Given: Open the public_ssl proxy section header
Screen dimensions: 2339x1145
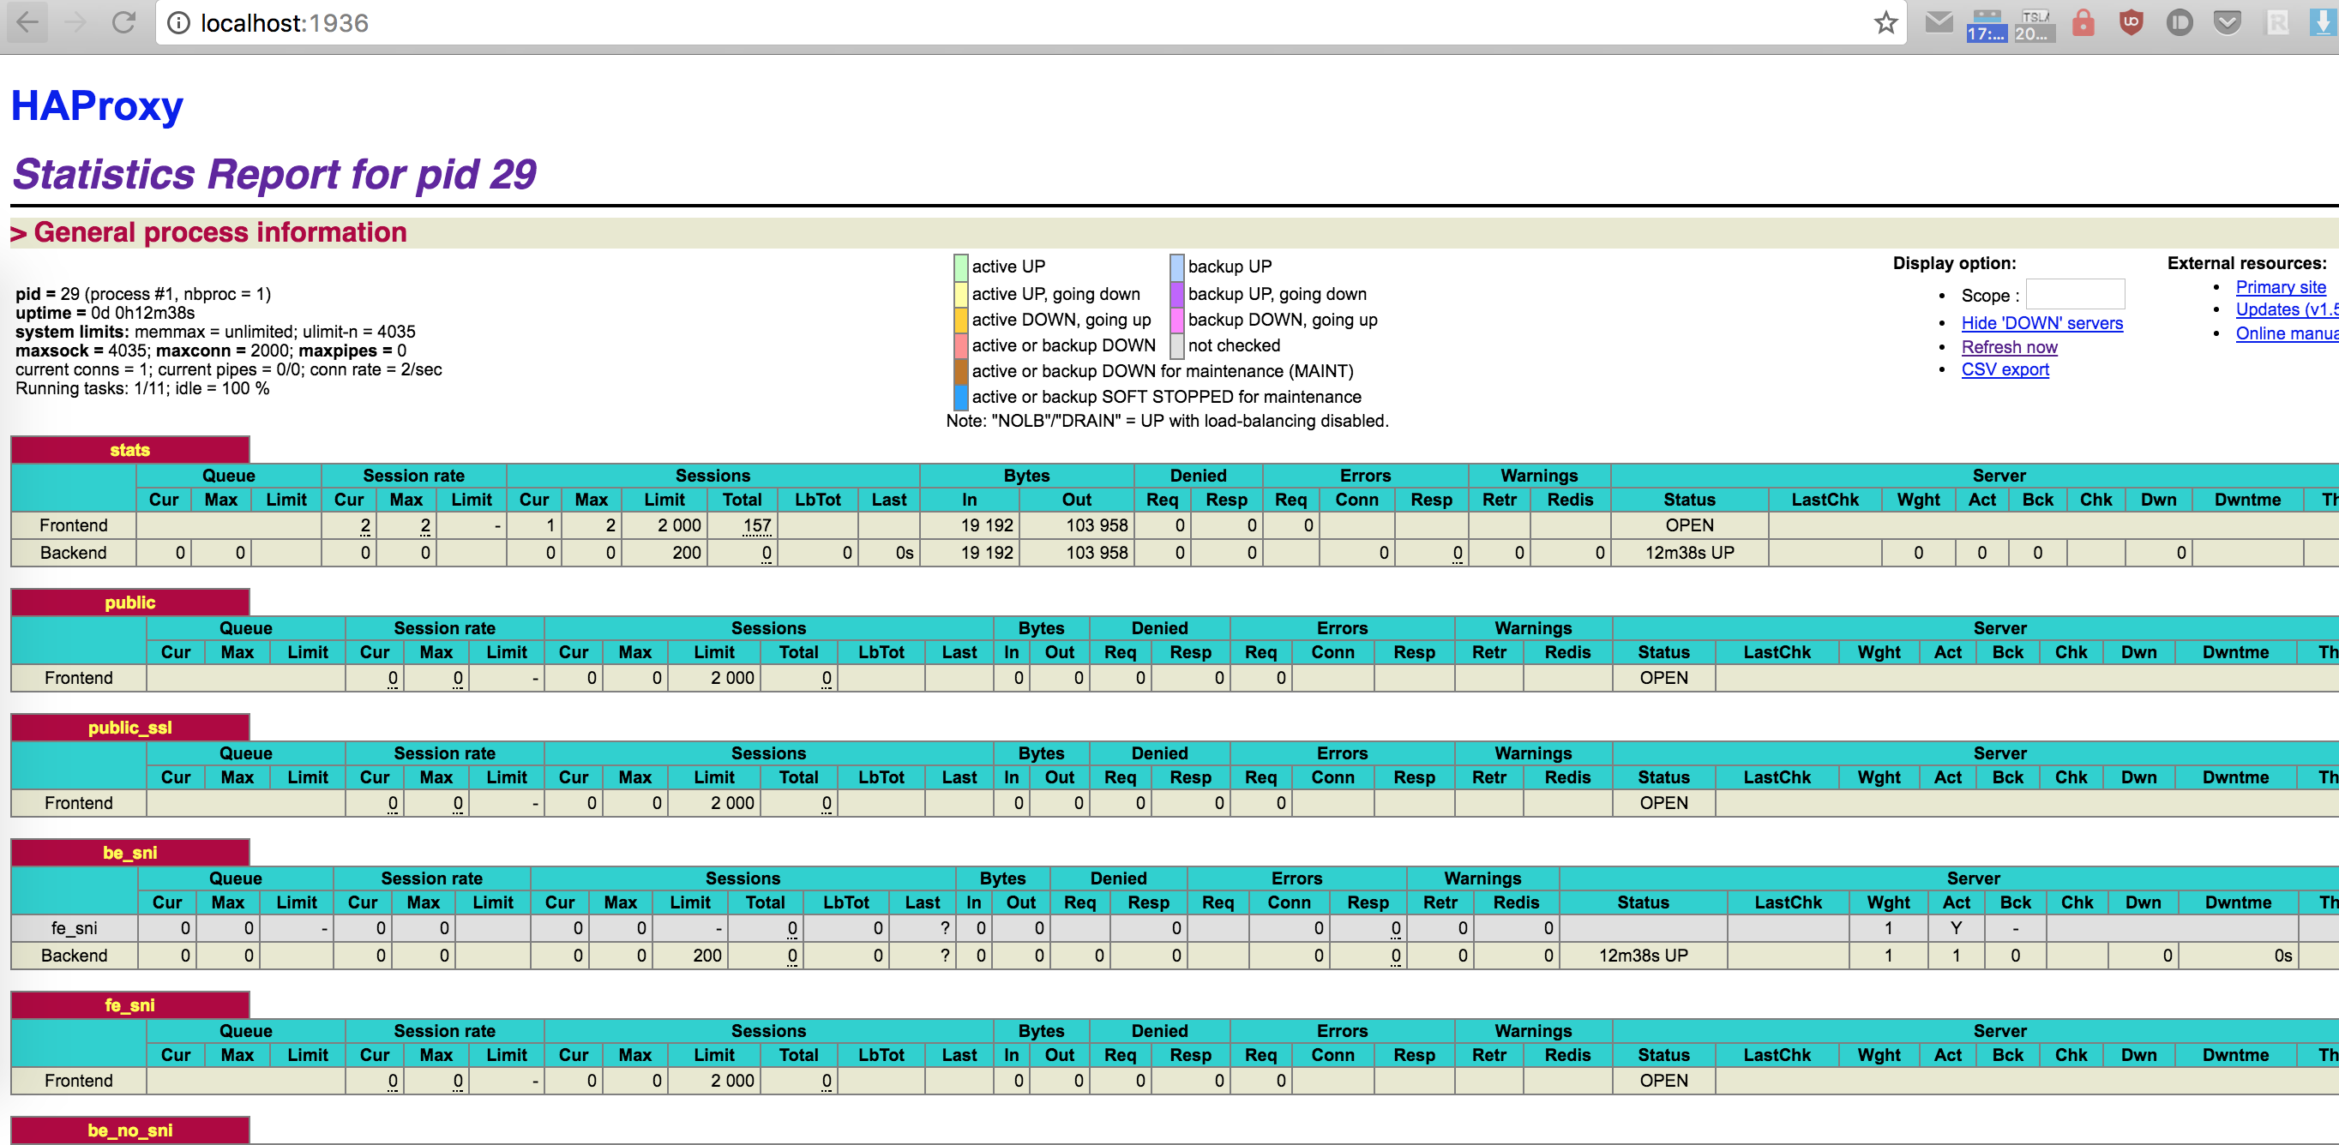Looking at the screenshot, I should tap(129, 728).
